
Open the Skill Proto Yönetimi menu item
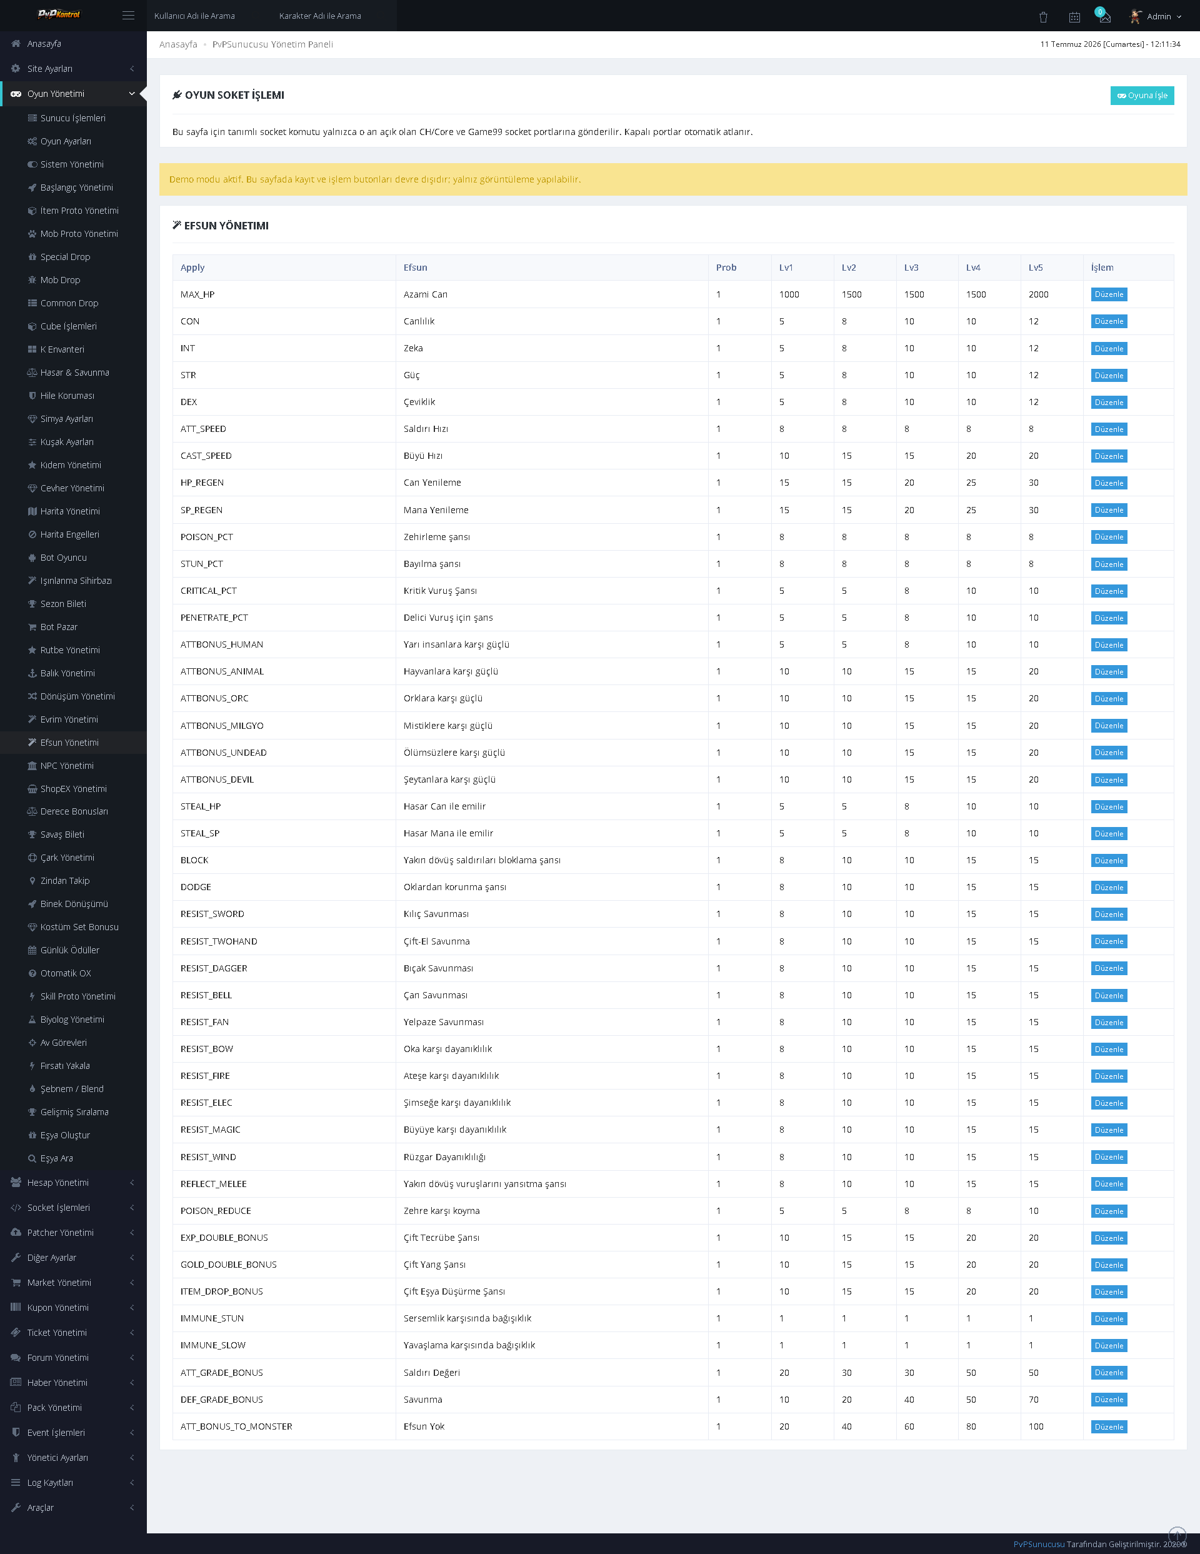point(73,996)
